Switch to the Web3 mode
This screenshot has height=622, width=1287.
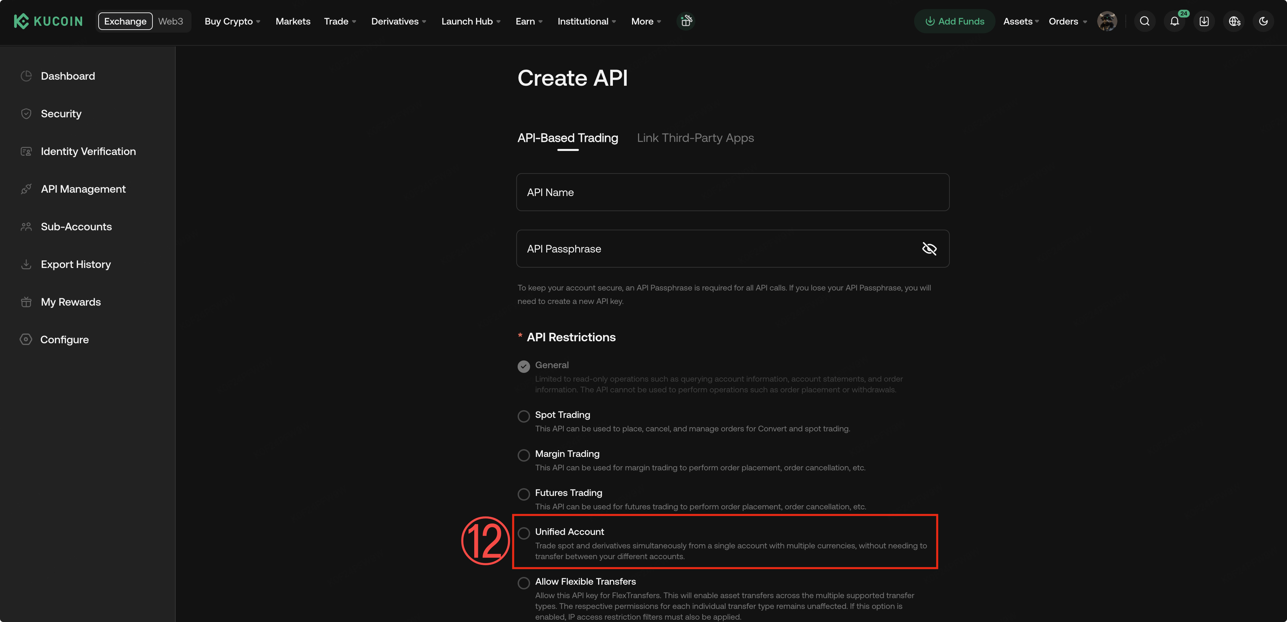coord(170,22)
